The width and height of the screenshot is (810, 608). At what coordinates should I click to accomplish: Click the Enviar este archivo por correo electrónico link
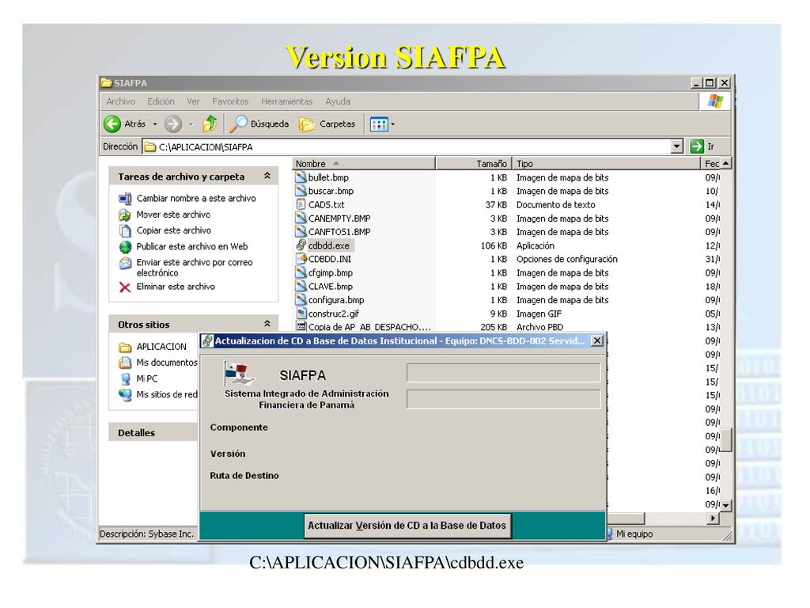pyautogui.click(x=195, y=268)
